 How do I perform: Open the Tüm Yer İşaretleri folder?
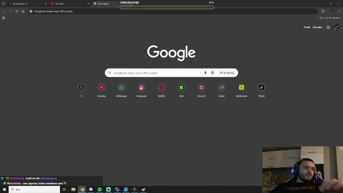coord(330,18)
